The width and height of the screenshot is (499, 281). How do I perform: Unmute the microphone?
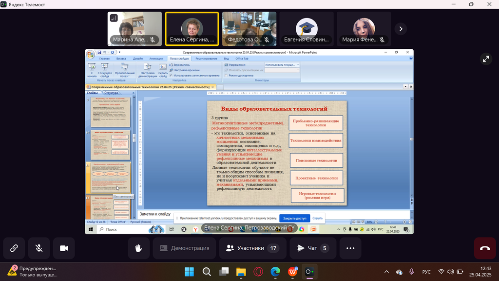coord(39,248)
